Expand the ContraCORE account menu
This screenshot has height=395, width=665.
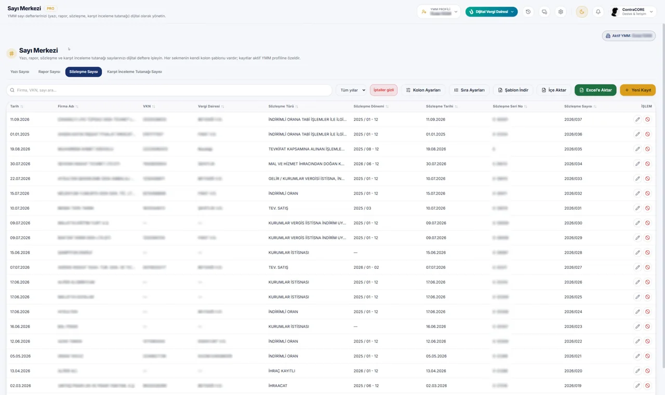(x=632, y=11)
